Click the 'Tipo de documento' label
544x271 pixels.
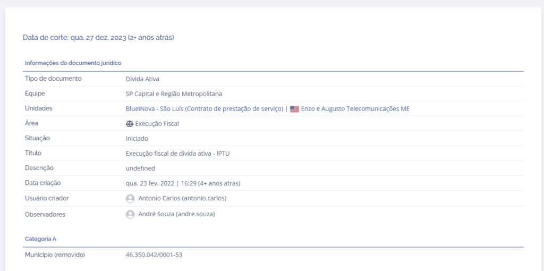click(x=53, y=79)
